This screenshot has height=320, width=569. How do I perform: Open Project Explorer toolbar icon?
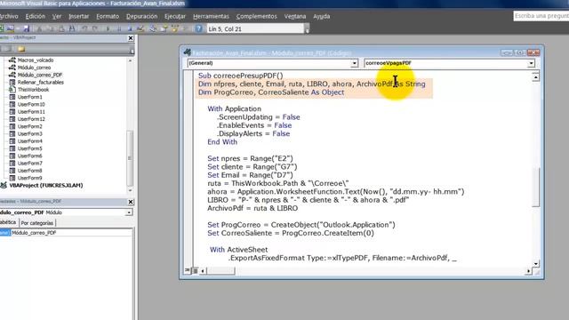click(153, 28)
